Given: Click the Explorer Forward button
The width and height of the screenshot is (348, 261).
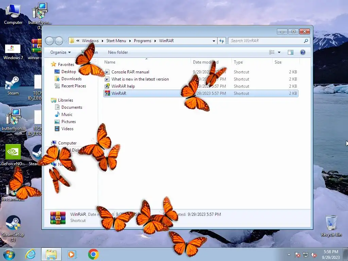Looking at the screenshot, I should coord(59,41).
